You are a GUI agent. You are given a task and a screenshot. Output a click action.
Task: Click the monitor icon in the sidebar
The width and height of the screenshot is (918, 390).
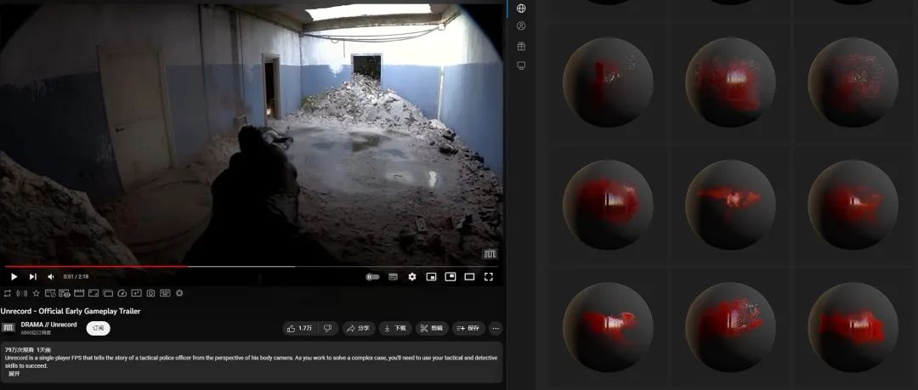521,65
